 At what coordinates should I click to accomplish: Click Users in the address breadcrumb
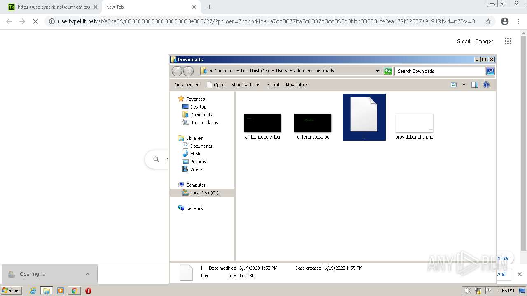[x=282, y=71]
